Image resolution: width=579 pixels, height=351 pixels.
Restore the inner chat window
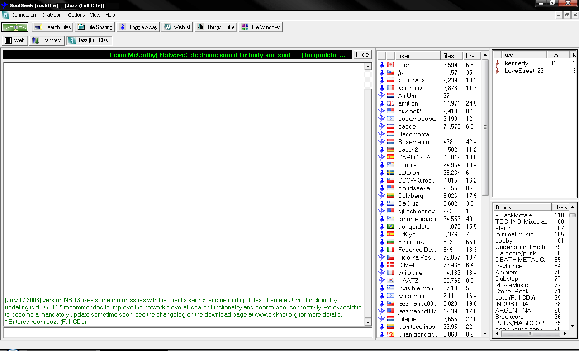pyautogui.click(x=567, y=15)
